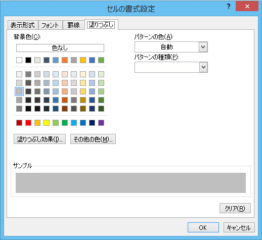Image resolution: width=262 pixels, height=240 pixels.
Task: Switch to the 罫線 tab
Action: click(x=73, y=25)
